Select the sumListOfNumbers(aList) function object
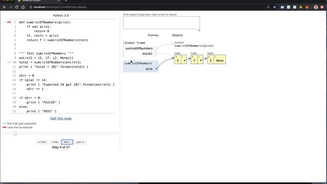This screenshot has width=327, height=184. point(194,45)
